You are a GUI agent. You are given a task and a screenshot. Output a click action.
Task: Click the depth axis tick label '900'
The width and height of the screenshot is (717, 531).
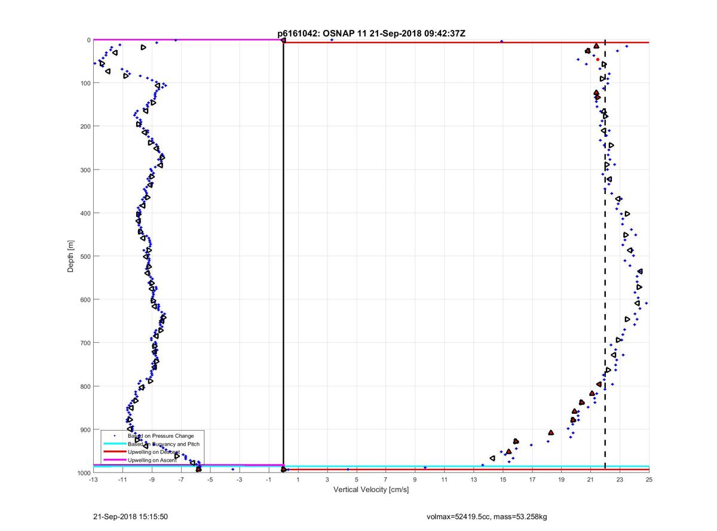pyautogui.click(x=85, y=429)
